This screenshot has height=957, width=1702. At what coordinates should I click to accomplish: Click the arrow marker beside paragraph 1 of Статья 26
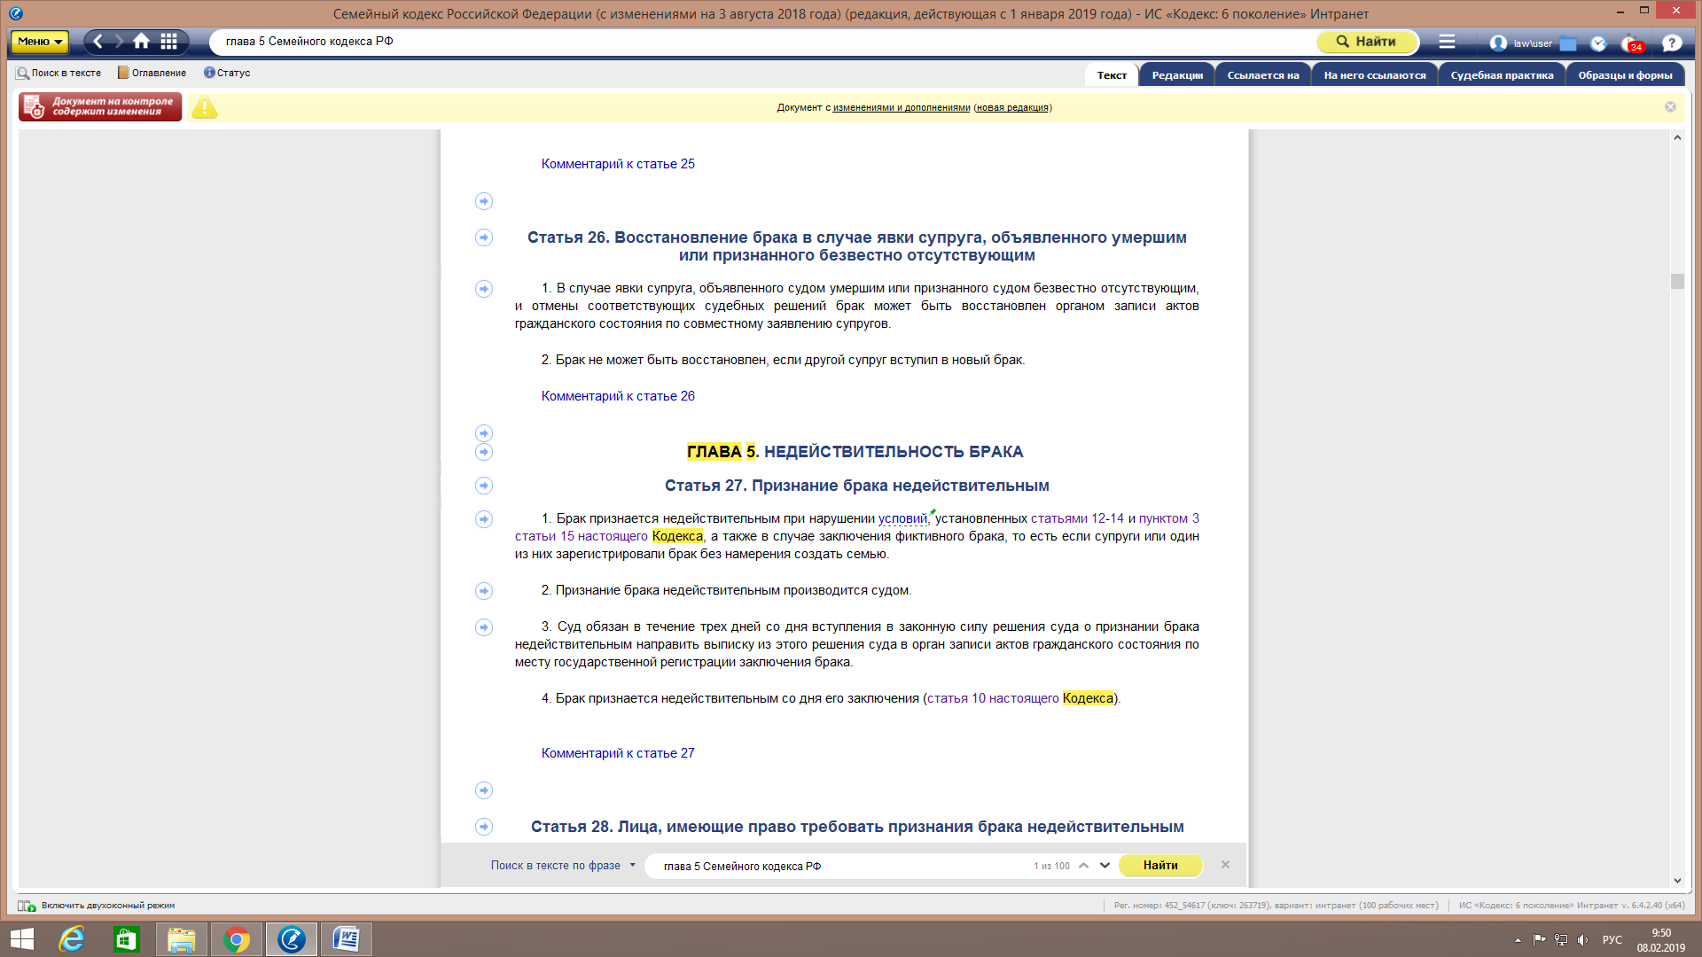point(484,289)
